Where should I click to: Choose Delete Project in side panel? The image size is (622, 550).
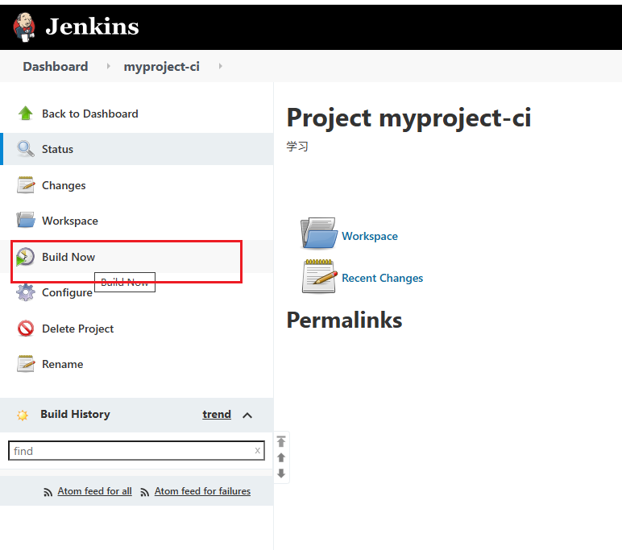click(x=77, y=329)
